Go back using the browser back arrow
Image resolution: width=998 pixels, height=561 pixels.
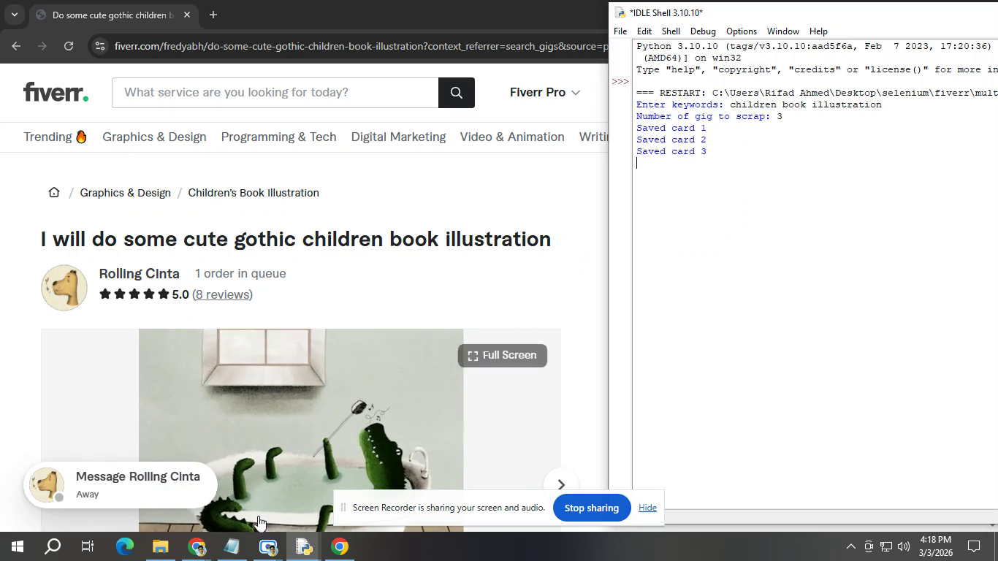16,46
